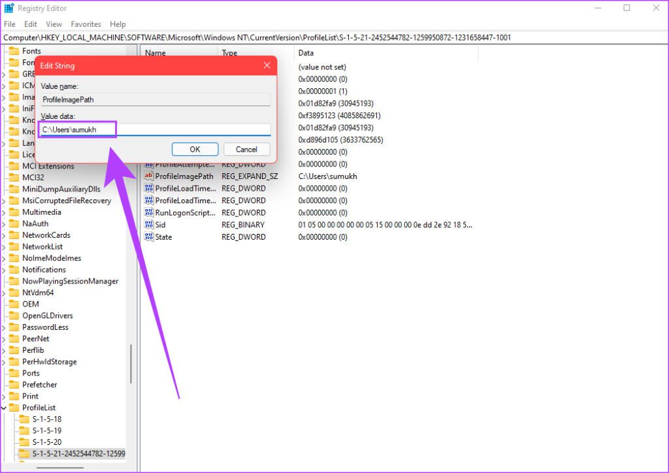The width and height of the screenshot is (669, 473).
Task: Select the ProfileList folder icon
Action: point(14,408)
